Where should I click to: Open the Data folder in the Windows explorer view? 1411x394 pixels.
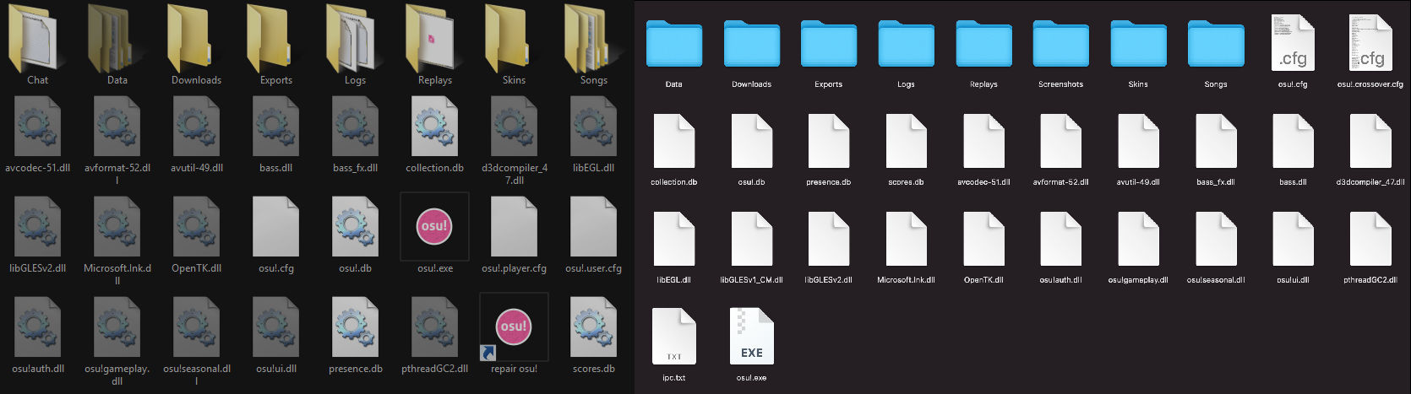(117, 39)
